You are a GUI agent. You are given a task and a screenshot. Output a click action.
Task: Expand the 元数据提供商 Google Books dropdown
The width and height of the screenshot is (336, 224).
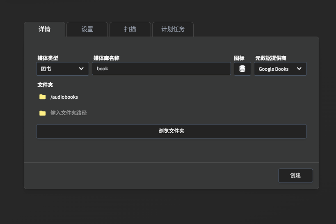pos(280,69)
